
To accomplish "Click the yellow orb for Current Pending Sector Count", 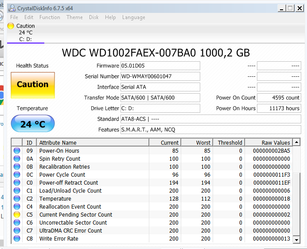I will click(17, 214).
